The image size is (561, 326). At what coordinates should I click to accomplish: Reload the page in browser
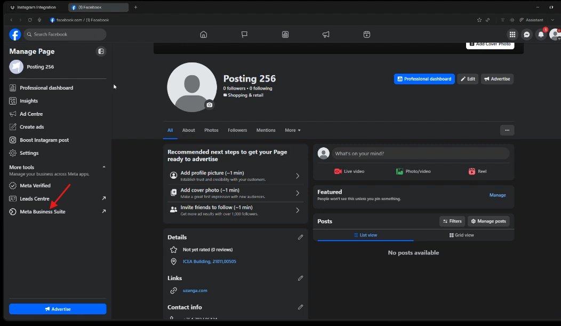coord(30,20)
